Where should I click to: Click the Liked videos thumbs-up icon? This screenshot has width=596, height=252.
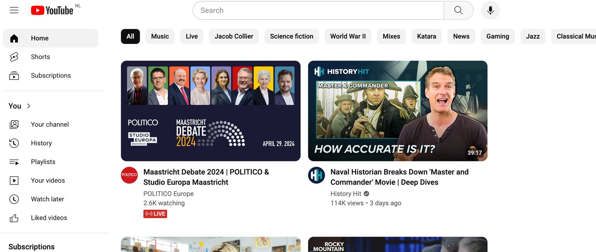pos(14,218)
